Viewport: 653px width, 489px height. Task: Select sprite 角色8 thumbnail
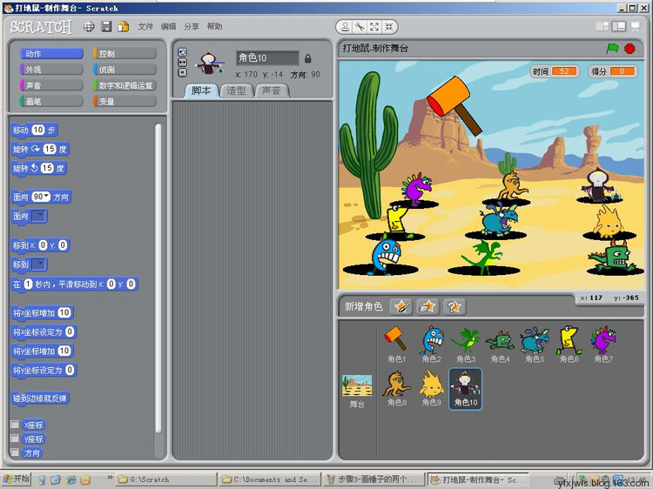click(397, 389)
